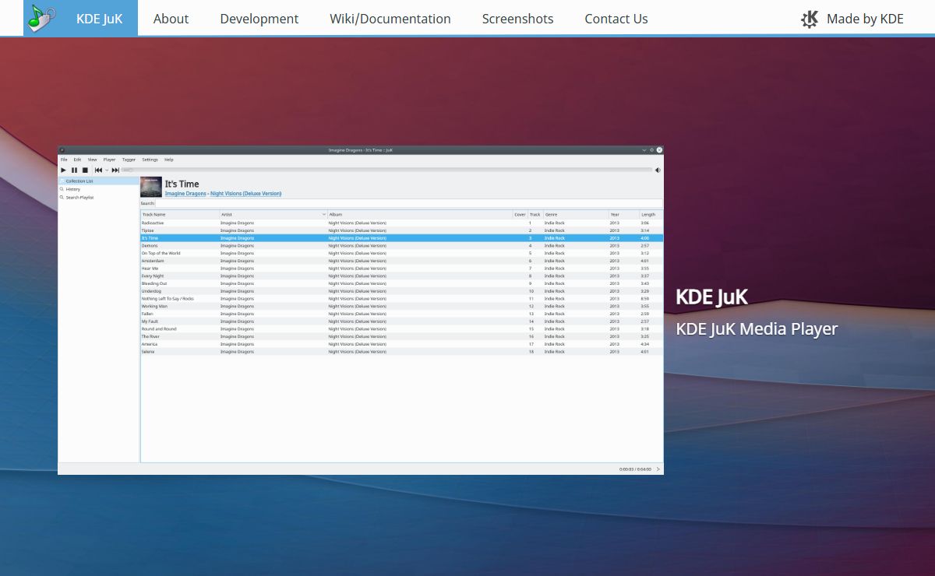Sort by the Track Name column header
This screenshot has height=576, width=935.
pos(179,214)
